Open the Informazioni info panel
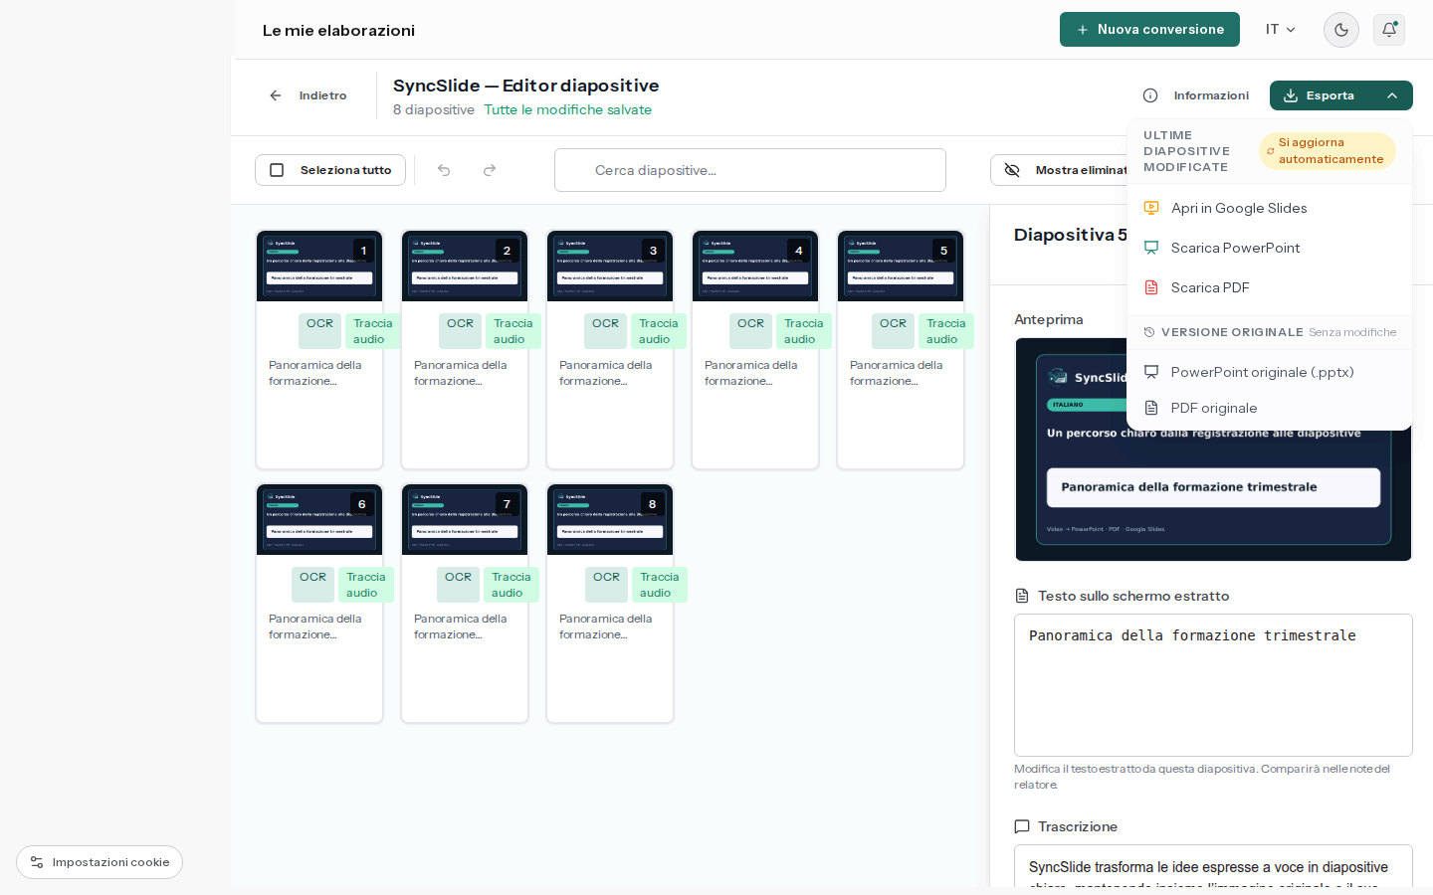Viewport: 1433px width, 895px height. [1196, 95]
